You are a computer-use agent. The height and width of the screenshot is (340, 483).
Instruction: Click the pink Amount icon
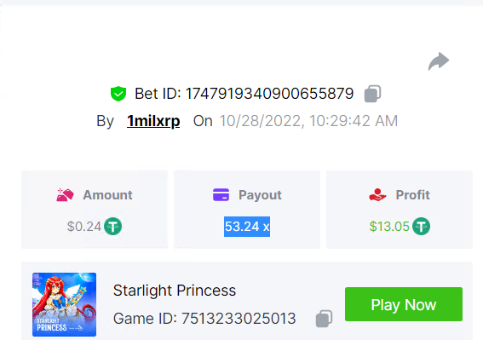coord(65,195)
